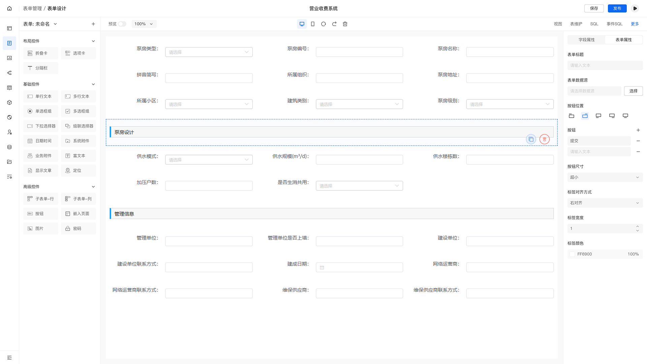Open the 100% zoom dropdown
The height and width of the screenshot is (364, 647).
point(144,24)
